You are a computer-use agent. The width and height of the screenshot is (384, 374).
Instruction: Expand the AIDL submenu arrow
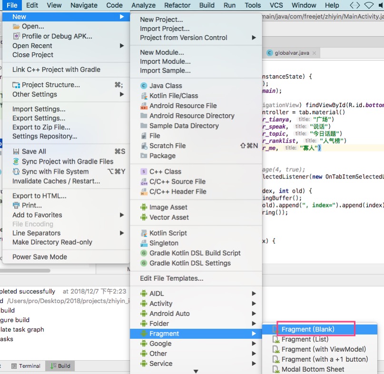[x=254, y=294]
